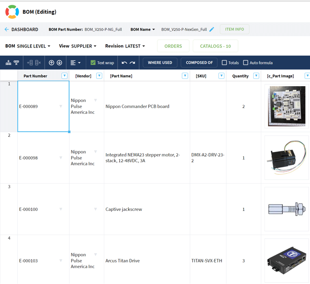
Task: Click the undo icon
Action: click(124, 63)
